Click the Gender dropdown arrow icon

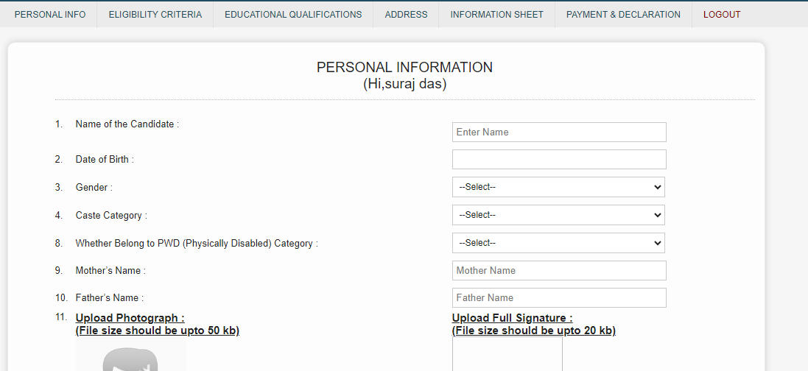pyautogui.click(x=657, y=187)
